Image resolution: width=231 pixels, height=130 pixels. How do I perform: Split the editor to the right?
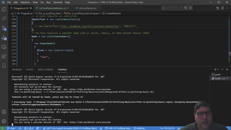222,8
